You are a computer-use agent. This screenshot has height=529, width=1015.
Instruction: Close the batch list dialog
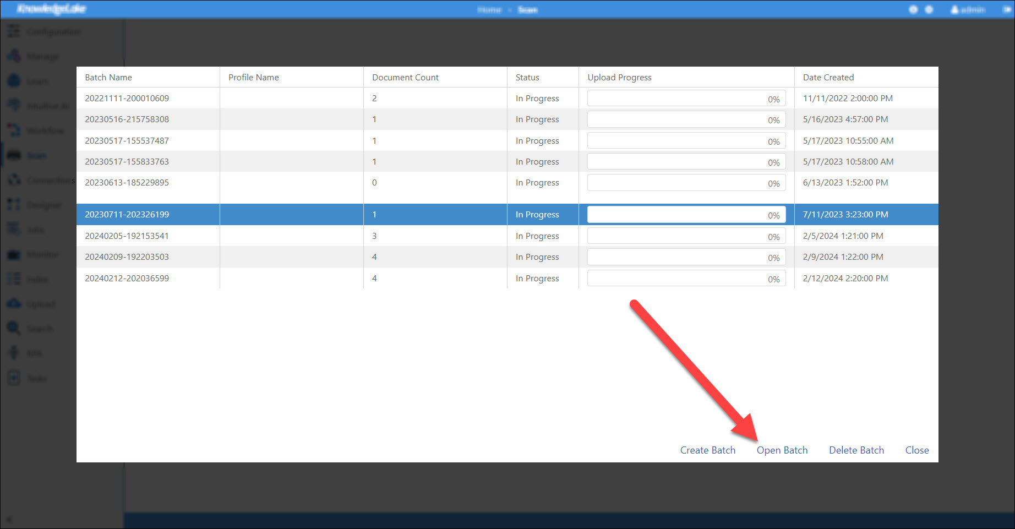(x=916, y=450)
